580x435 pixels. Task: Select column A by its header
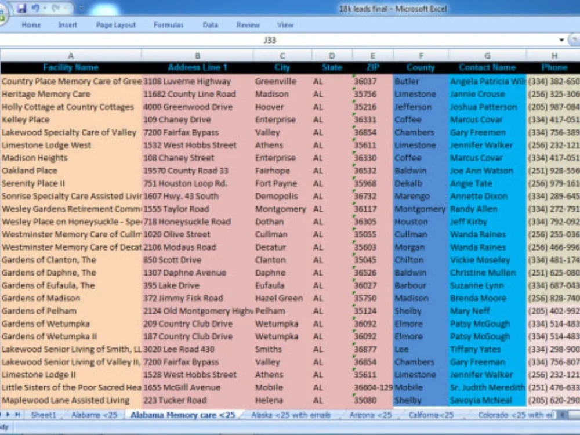click(71, 55)
